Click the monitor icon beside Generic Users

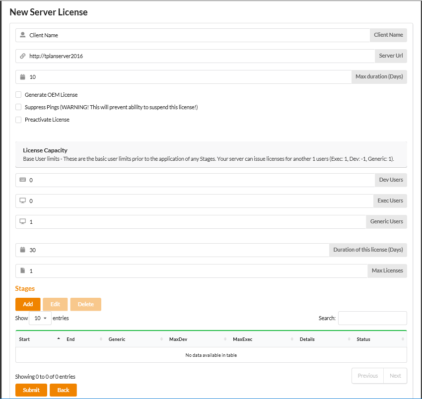tap(22, 221)
